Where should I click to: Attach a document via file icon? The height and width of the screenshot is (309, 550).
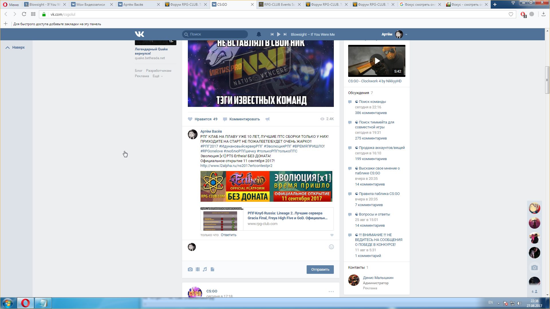212,269
